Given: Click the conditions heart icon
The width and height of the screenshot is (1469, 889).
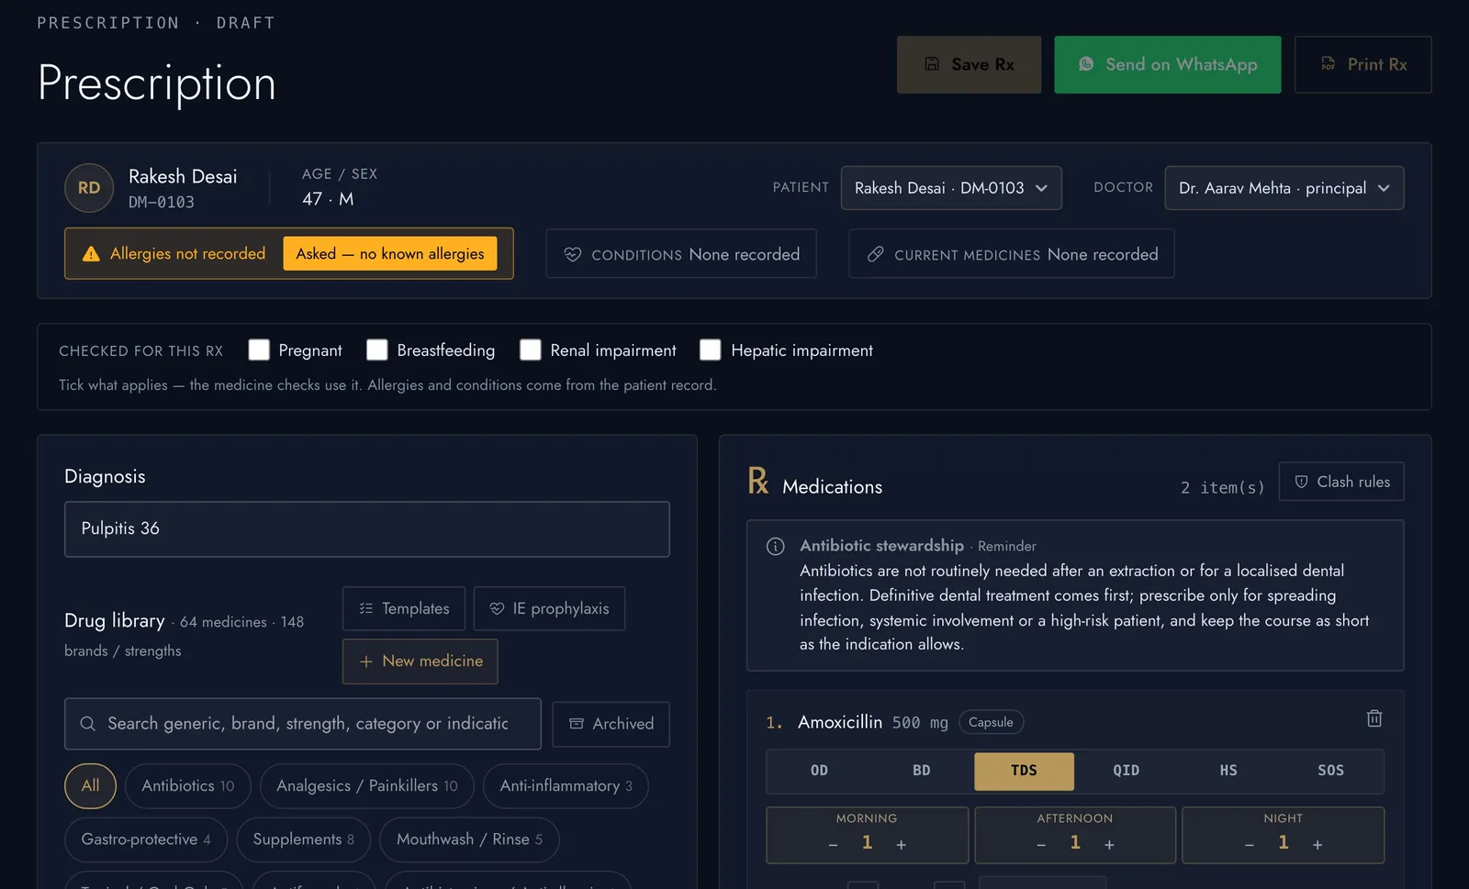Looking at the screenshot, I should (x=573, y=254).
